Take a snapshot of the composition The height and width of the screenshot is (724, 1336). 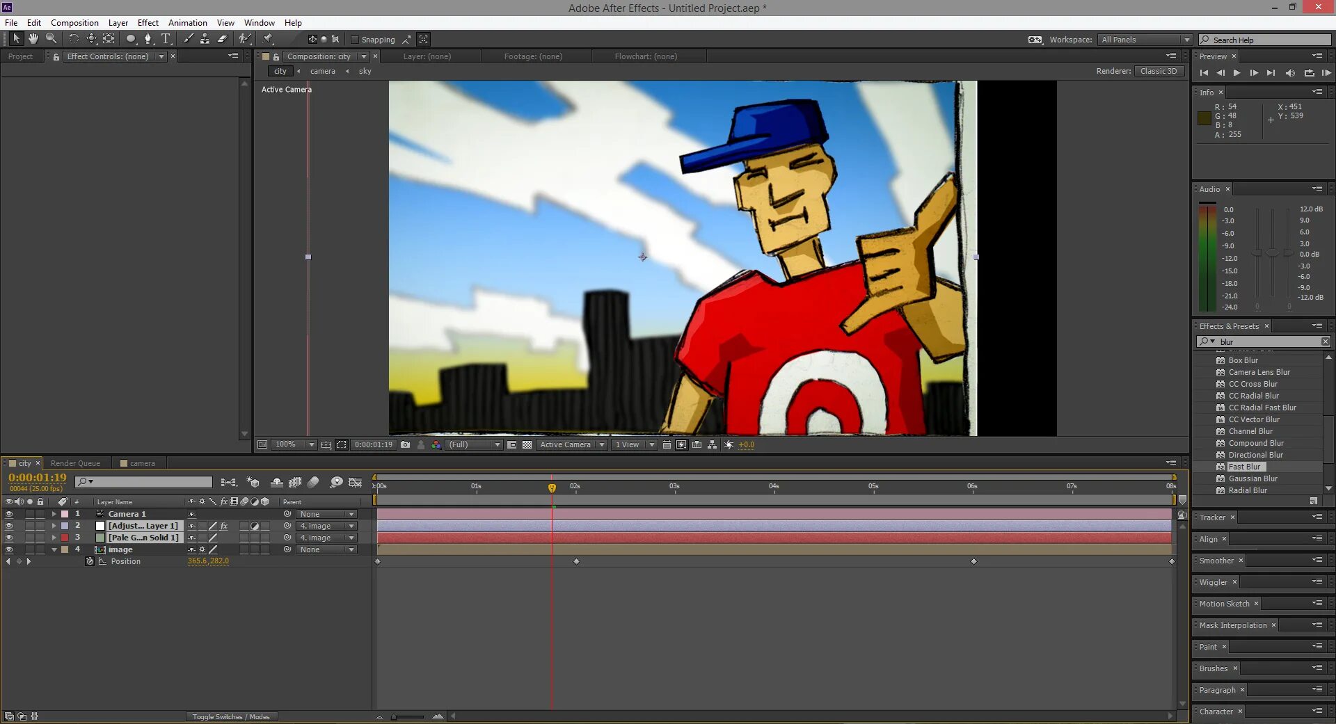pos(406,444)
